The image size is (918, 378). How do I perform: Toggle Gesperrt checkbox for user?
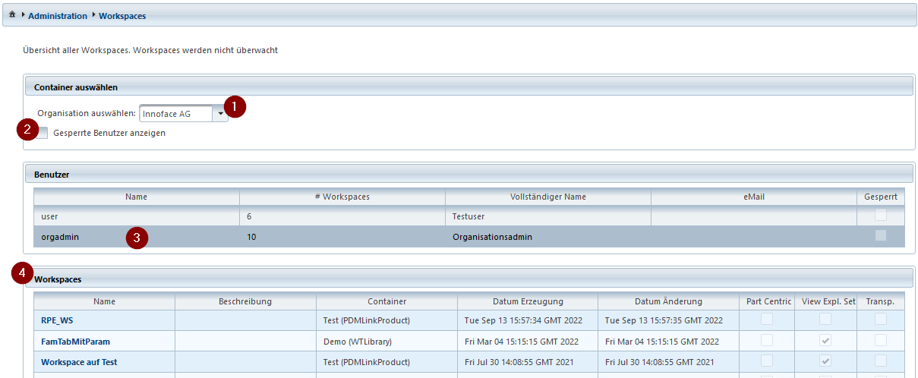[x=880, y=216]
